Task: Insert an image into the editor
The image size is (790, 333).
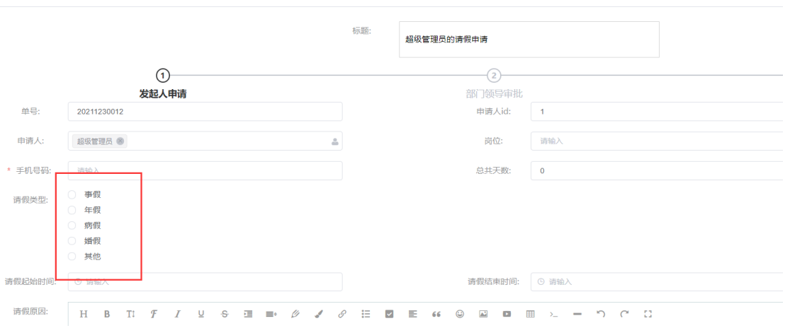Action: point(483,314)
